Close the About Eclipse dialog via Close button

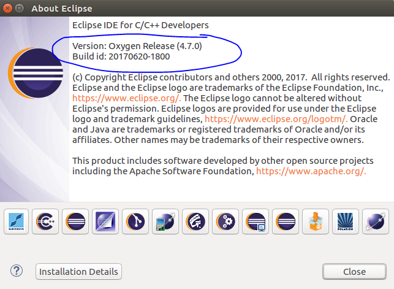click(x=354, y=272)
